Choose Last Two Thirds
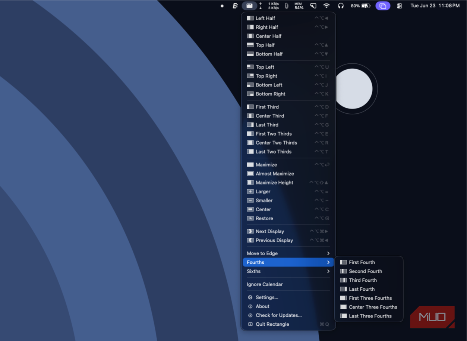The image size is (467, 341). coord(288,152)
